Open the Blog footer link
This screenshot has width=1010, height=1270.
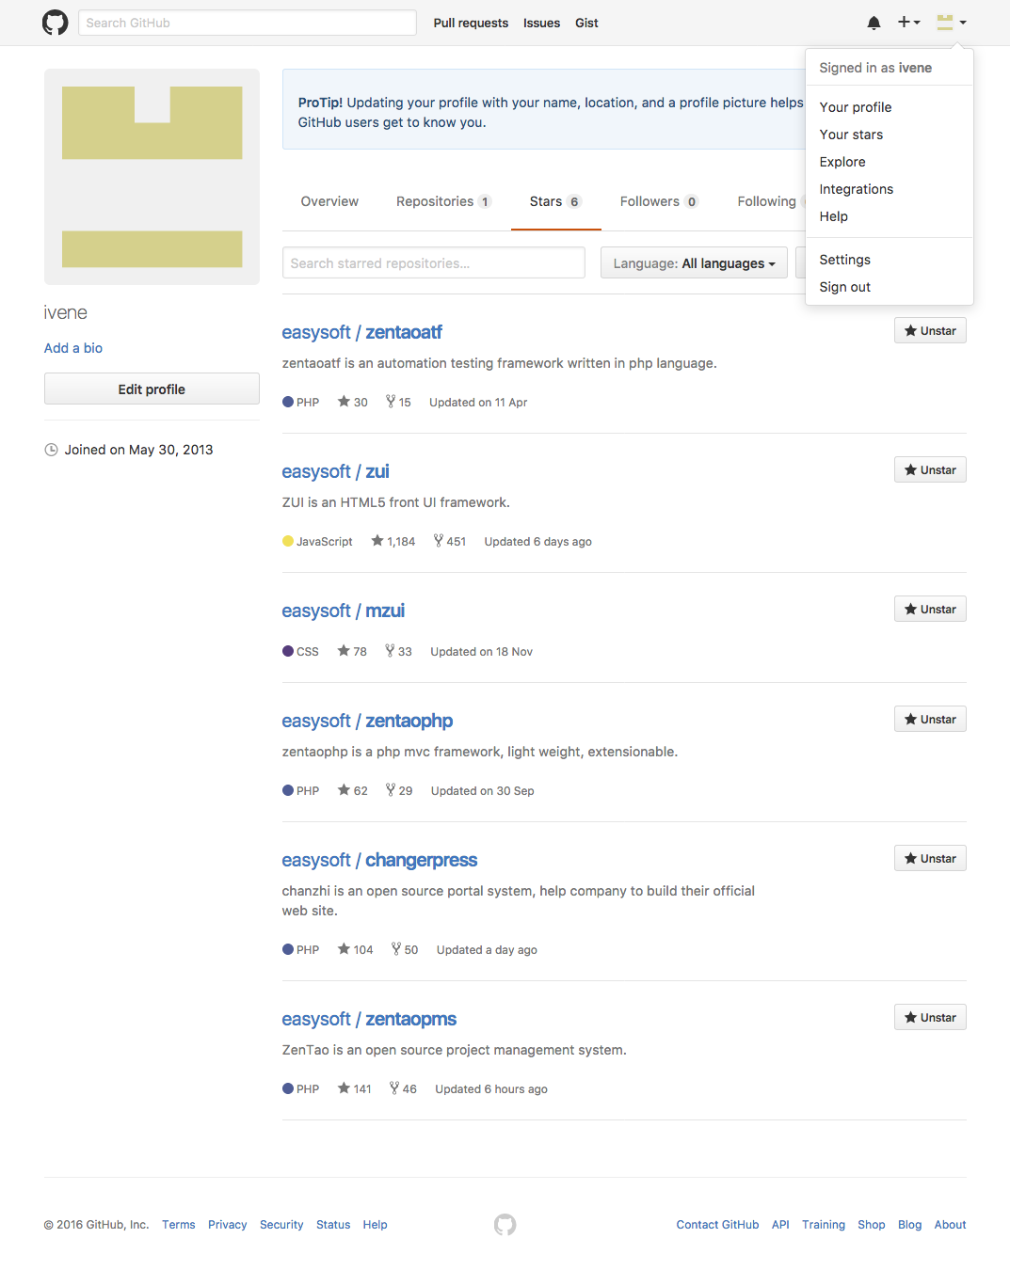910,1225
